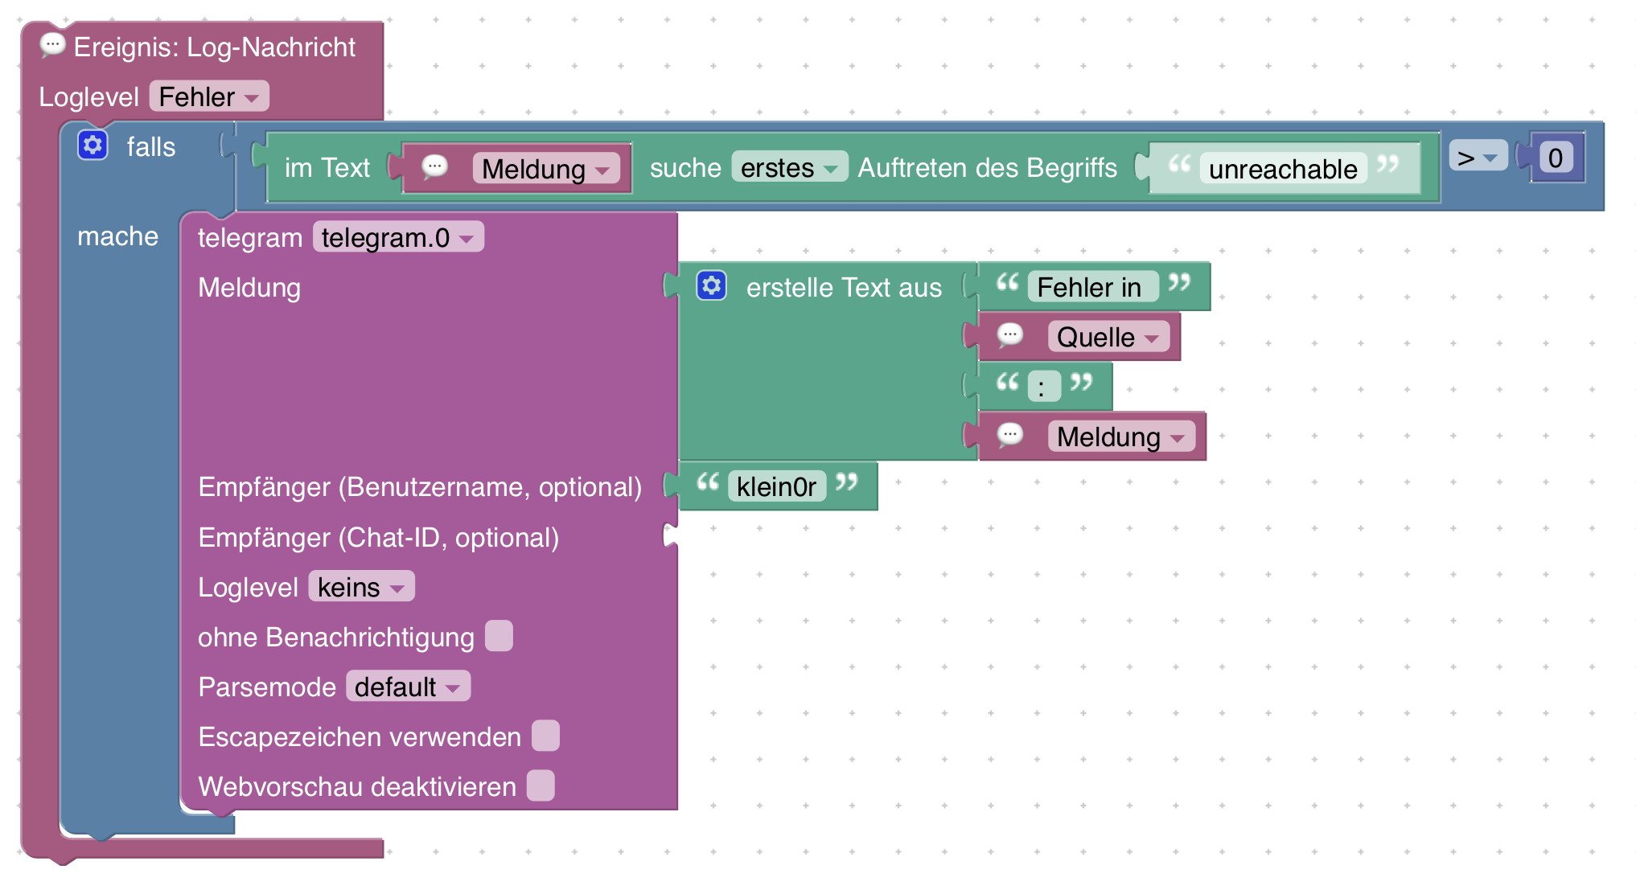Edit the unreachable text field
Screen dimensions: 1636x894
coord(1283,169)
